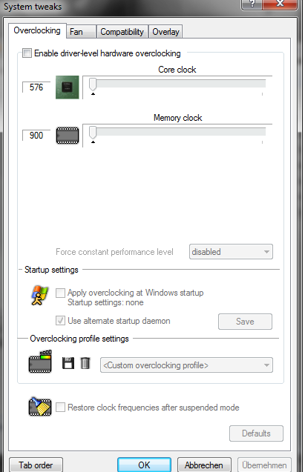The image size is (305, 472).
Task: Expand the Custom overclocking profile dropdown
Action: coord(186,365)
